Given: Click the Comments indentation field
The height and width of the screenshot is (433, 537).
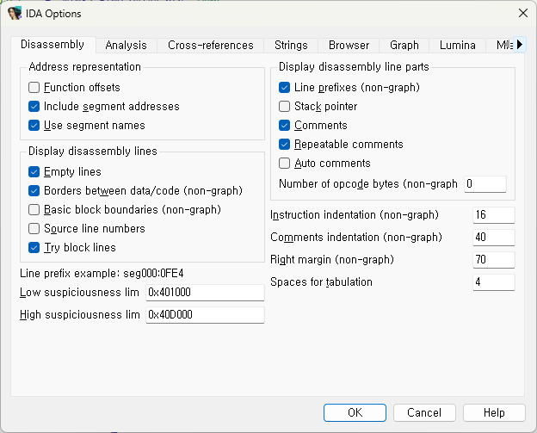Looking at the screenshot, I should (x=494, y=237).
